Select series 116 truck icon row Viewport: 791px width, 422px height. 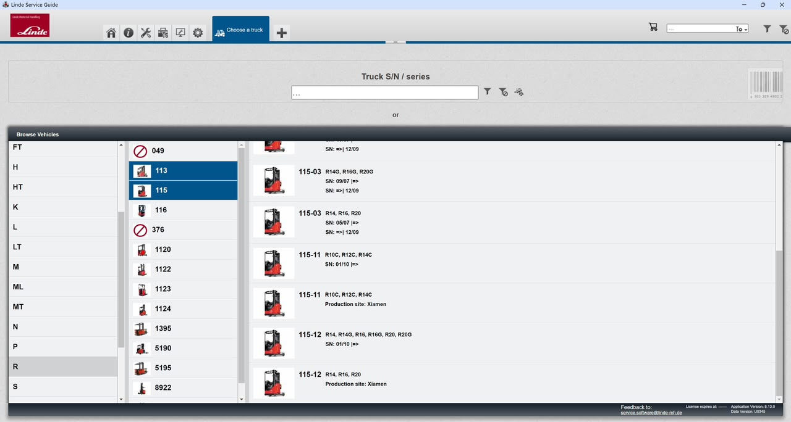183,210
